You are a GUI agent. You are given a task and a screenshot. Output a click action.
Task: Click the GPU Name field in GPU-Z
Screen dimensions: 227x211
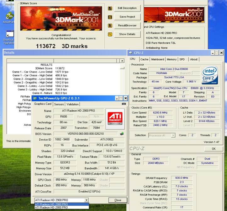[x=79, y=111]
